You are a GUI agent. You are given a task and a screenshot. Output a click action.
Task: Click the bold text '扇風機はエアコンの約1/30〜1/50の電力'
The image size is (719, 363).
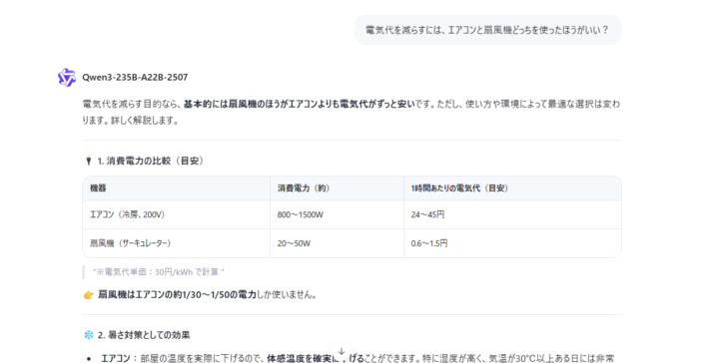point(177,295)
